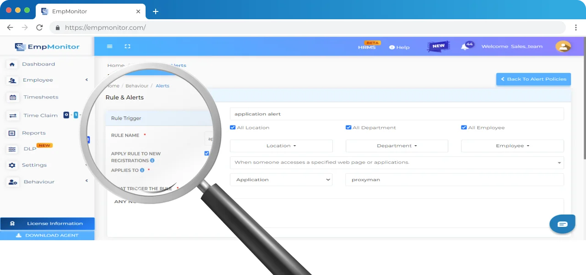Screen dimensions: 586x275
Task: Open the notifications bell icon
Action: 465,46
